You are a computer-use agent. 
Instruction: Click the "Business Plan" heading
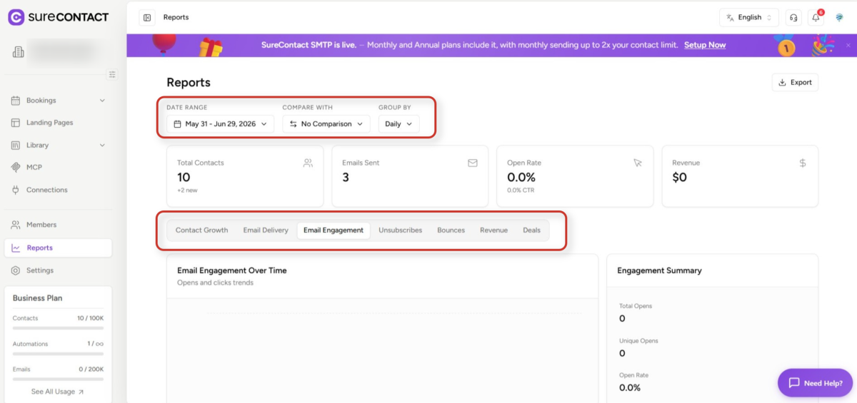click(x=38, y=298)
